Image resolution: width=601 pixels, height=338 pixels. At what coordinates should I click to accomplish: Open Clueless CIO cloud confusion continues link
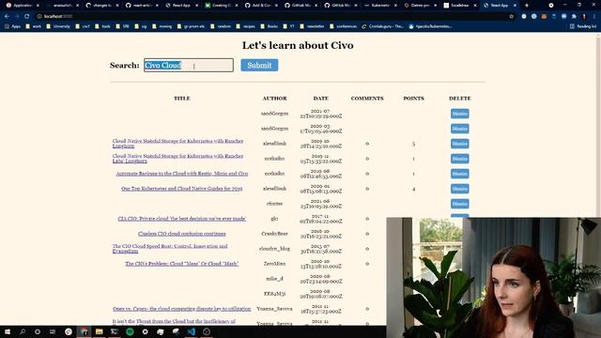pos(182,234)
